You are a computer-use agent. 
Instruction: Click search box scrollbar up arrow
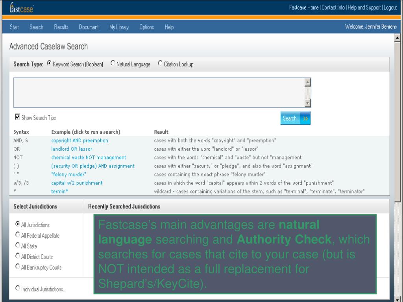point(308,82)
